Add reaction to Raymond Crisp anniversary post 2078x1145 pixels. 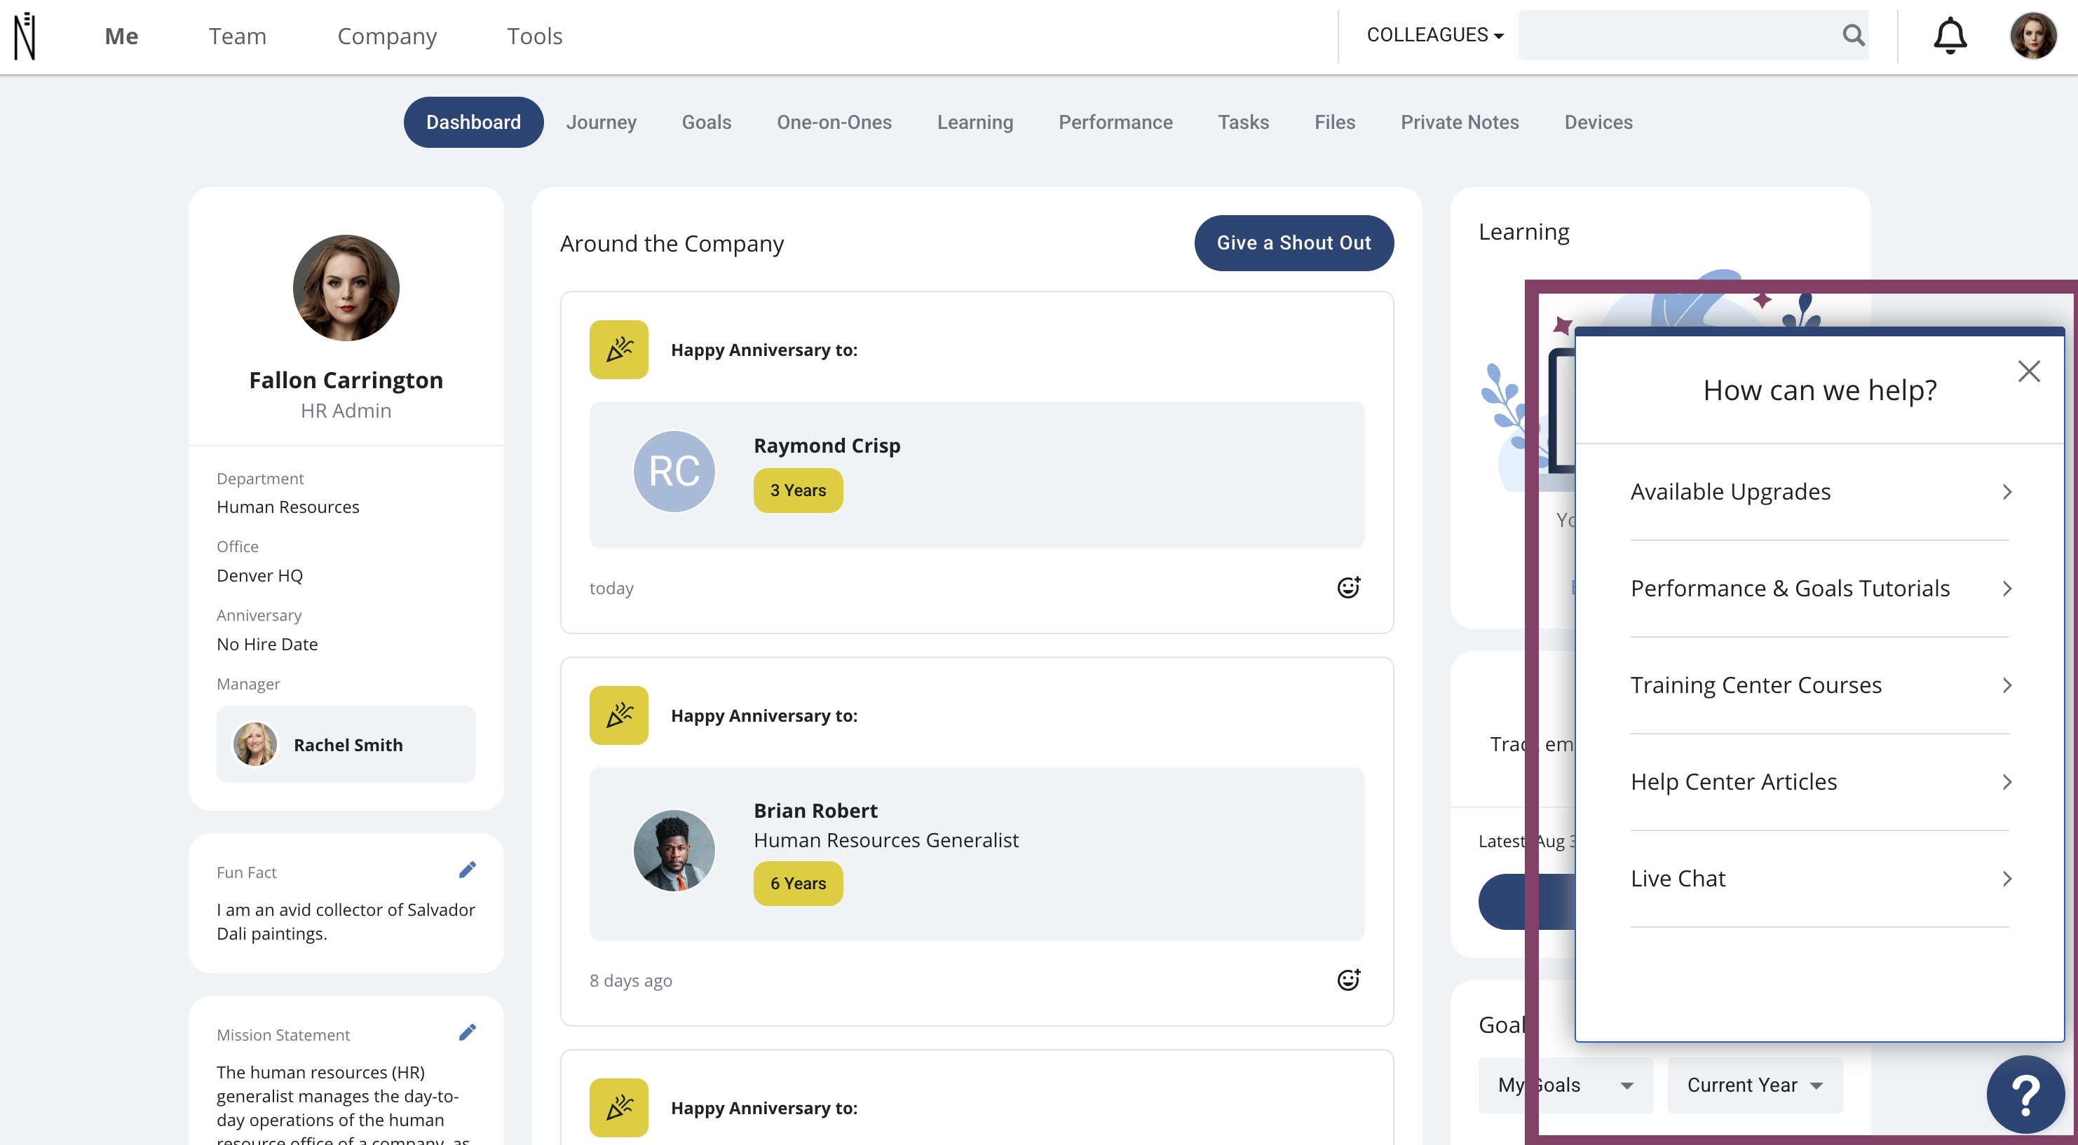(x=1348, y=587)
